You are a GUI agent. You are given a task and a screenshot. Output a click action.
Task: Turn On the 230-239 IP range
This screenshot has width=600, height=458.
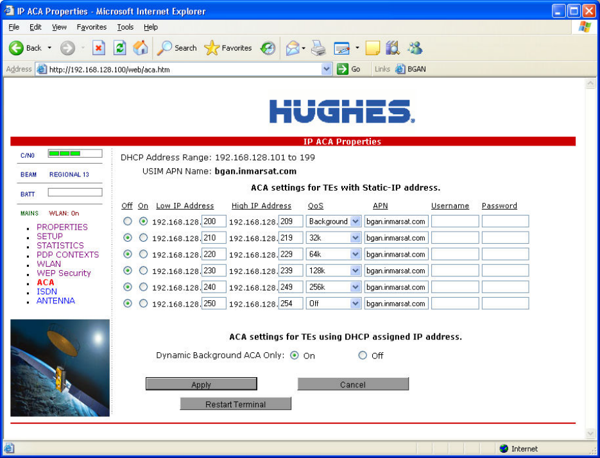click(x=143, y=271)
